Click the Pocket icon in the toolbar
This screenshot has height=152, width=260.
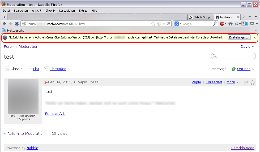pyautogui.click(x=252, y=24)
